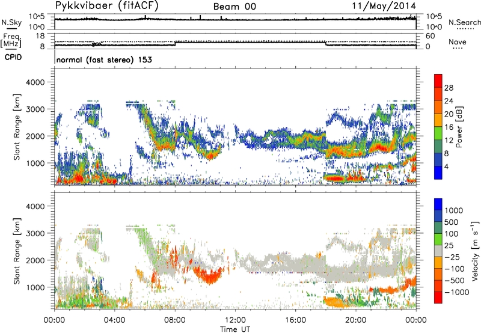481x333 pixels.
Task: Click the '18' frequency axis value
Action: click(40, 36)
